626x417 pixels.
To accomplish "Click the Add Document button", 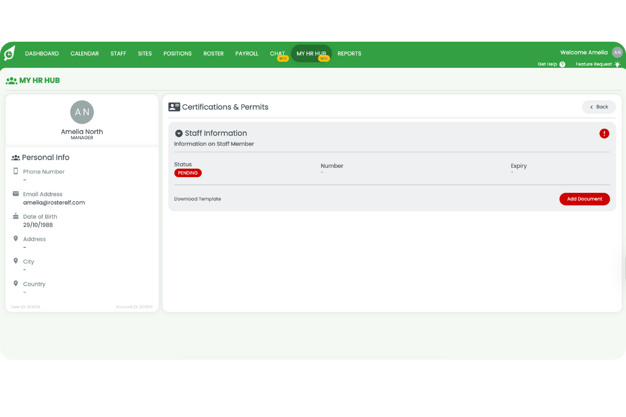I will coord(584,199).
